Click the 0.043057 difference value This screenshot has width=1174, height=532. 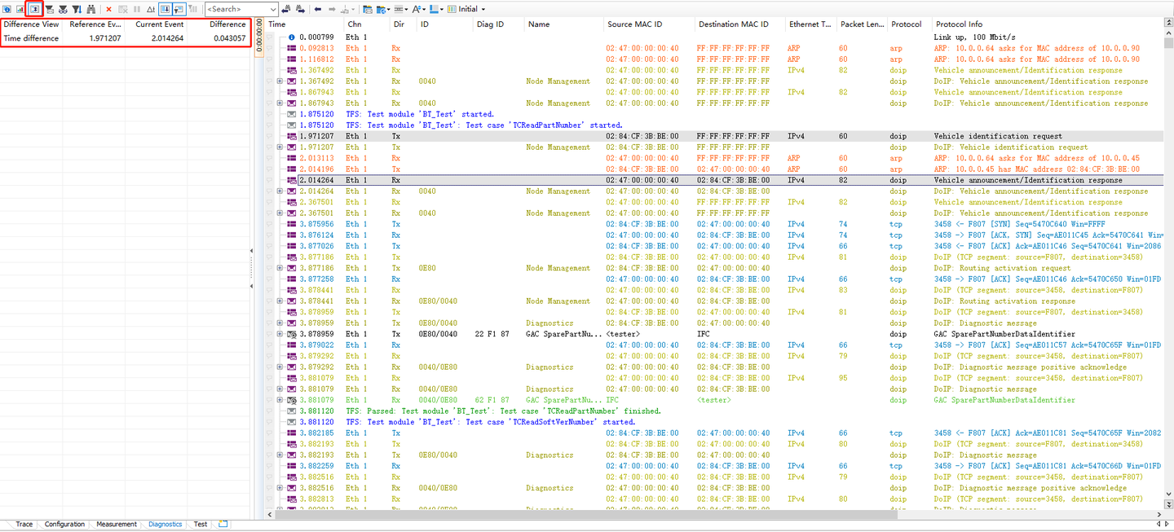click(229, 38)
